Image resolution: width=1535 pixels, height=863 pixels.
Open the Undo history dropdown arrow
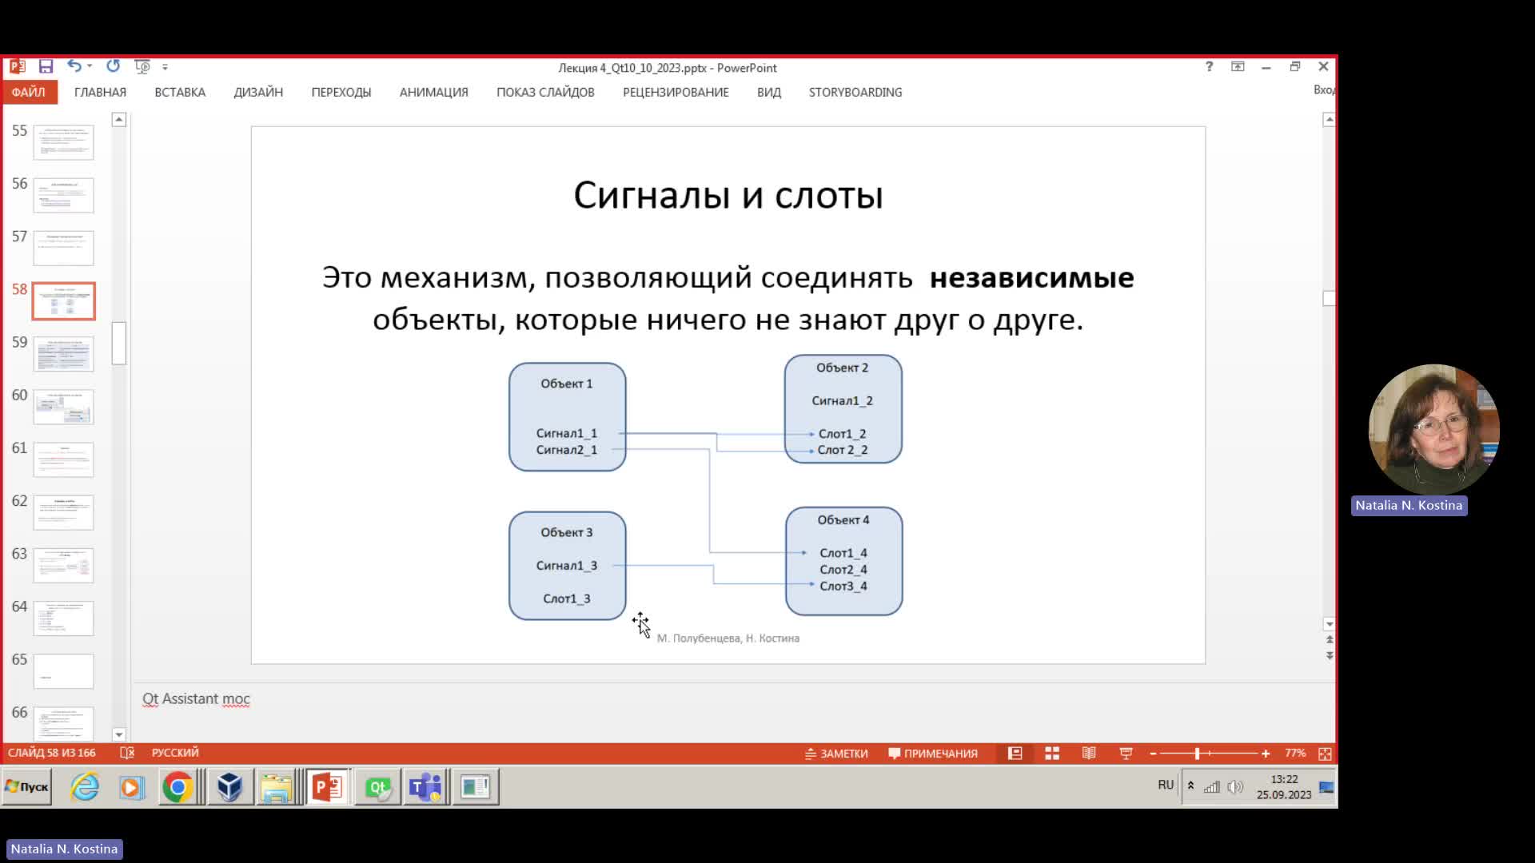tap(90, 66)
